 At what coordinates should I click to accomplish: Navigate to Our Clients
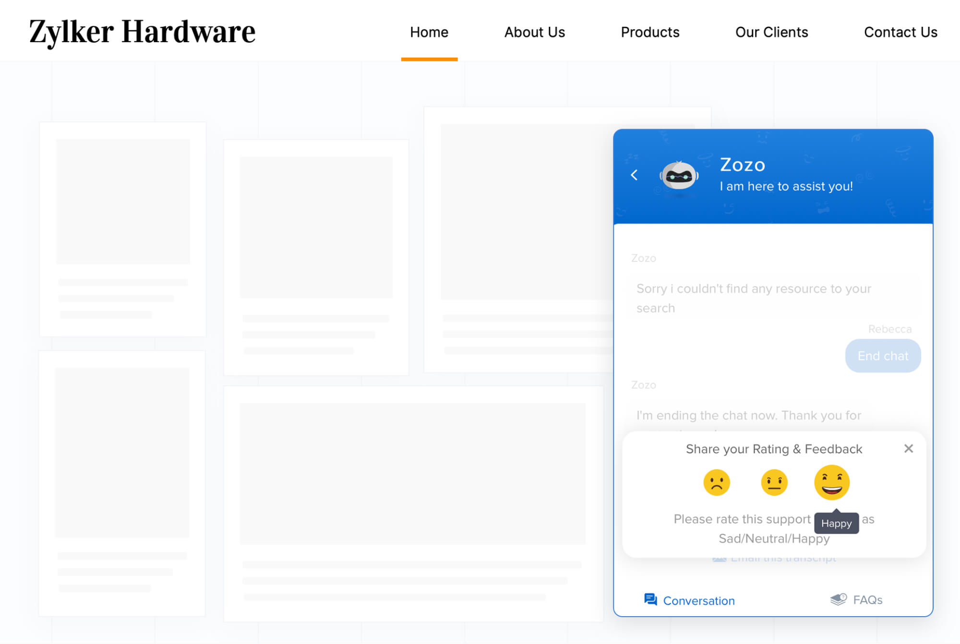click(x=771, y=32)
